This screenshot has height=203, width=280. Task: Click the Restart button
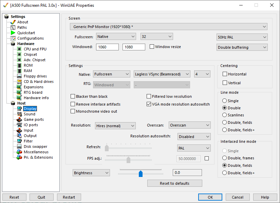[x=69, y=197]
